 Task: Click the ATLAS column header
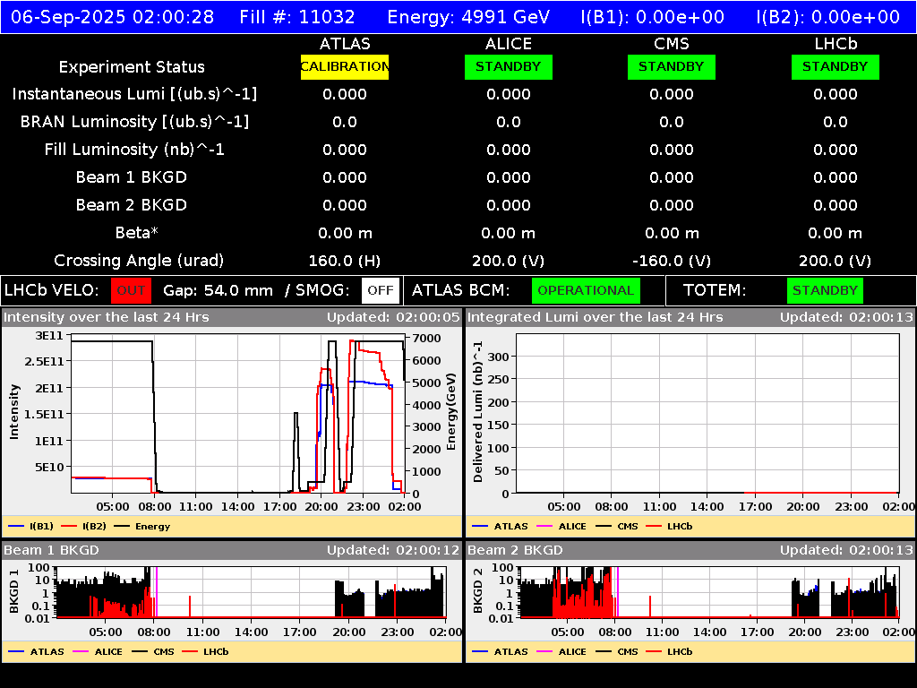(345, 44)
